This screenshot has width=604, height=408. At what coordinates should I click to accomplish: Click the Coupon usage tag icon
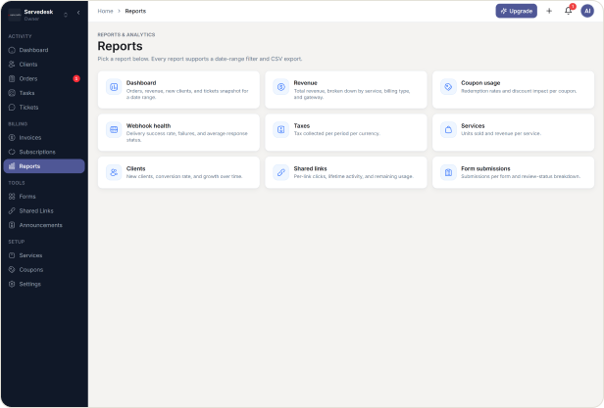tap(448, 87)
